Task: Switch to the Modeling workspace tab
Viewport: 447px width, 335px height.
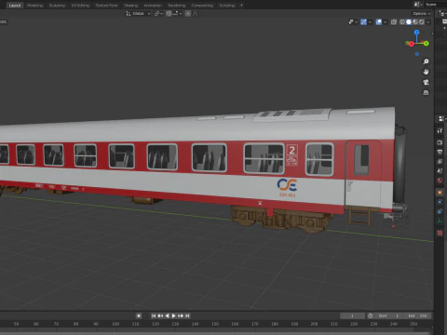Action: [34, 6]
